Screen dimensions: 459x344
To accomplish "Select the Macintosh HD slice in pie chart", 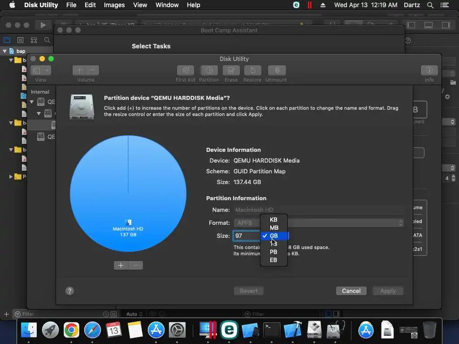I will (x=128, y=193).
